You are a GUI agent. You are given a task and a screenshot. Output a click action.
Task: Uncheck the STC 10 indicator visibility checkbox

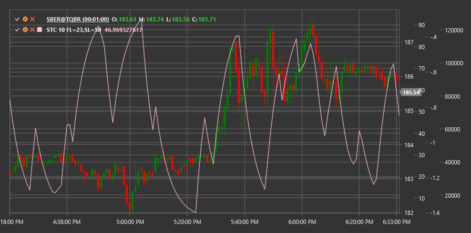tap(17, 30)
